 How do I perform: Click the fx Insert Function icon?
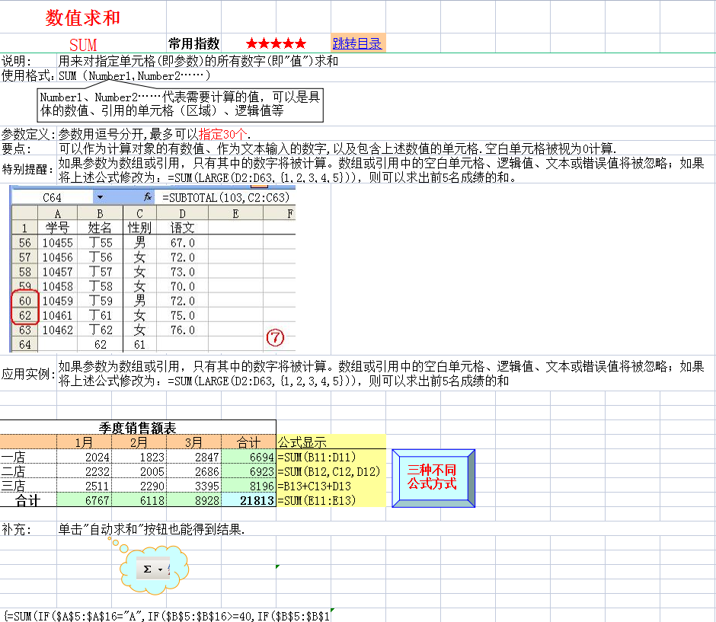point(148,196)
